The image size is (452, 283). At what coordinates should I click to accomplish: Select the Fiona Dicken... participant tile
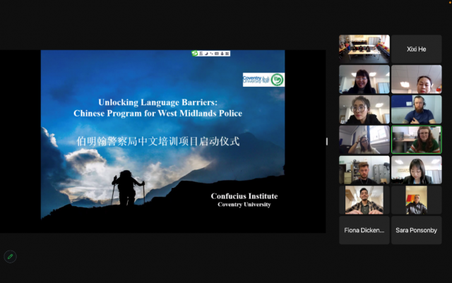coord(364,230)
